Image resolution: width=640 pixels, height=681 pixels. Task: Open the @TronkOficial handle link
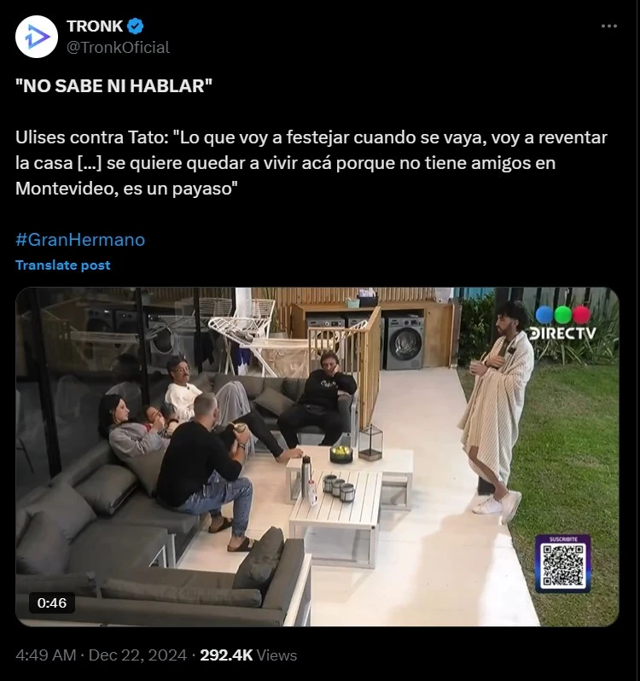[118, 47]
